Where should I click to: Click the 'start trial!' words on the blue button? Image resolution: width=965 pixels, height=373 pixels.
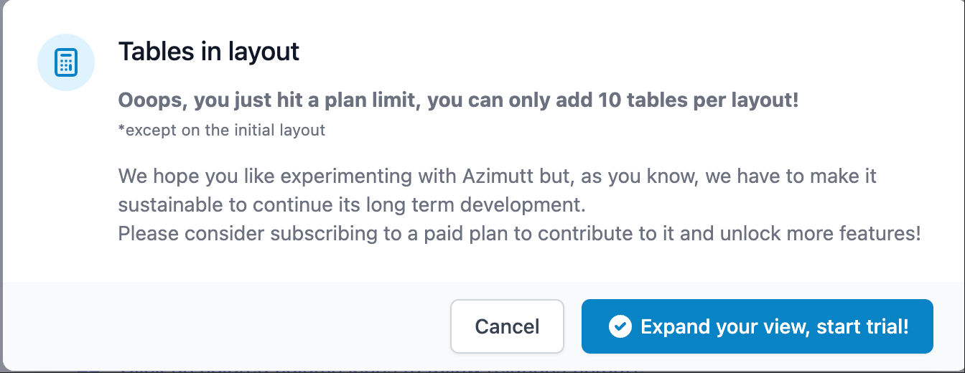863,326
